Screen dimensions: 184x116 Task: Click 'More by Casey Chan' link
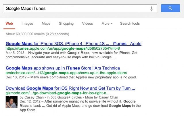[101, 97]
